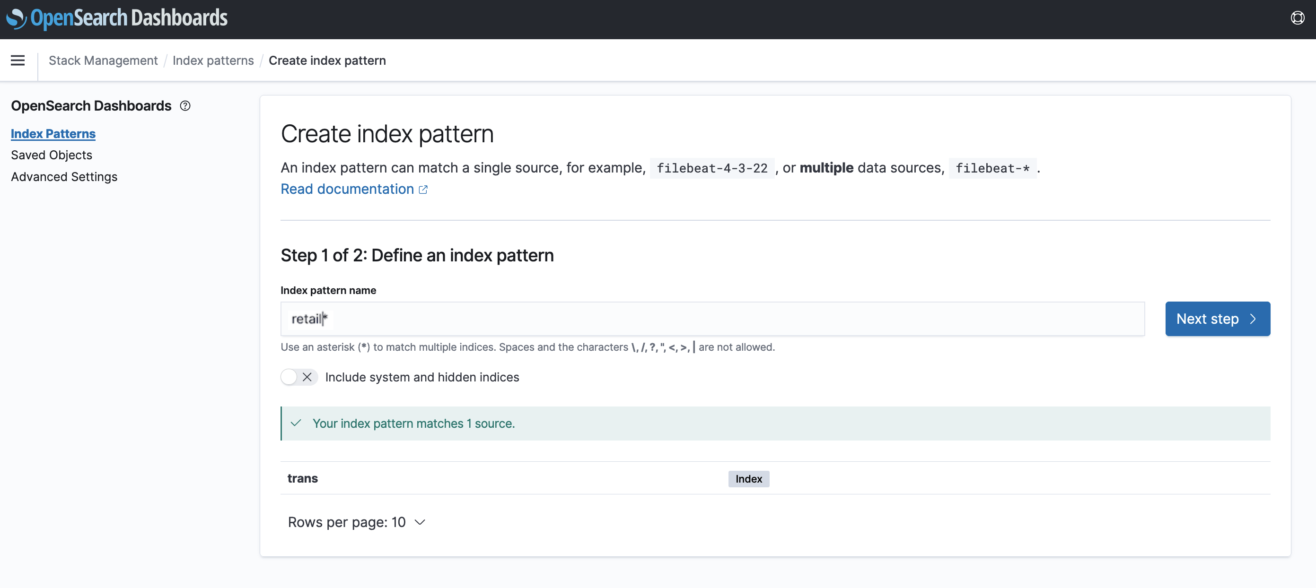This screenshot has width=1316, height=588.
Task: Go to Stack Management breadcrumb
Action: [103, 60]
